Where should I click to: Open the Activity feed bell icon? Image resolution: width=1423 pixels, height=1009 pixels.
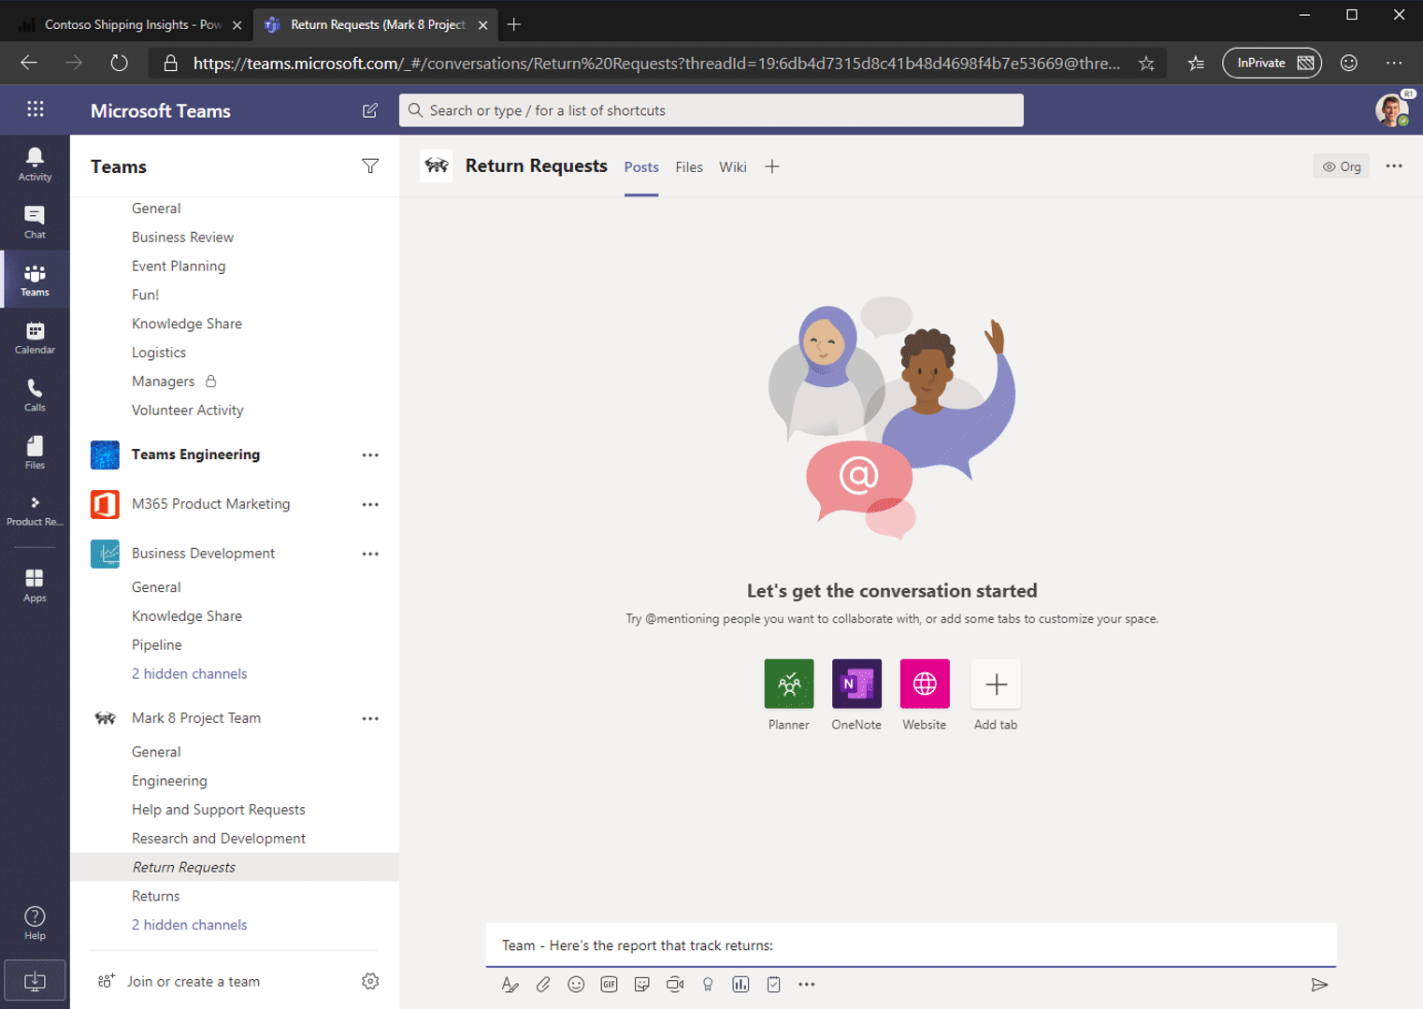(x=35, y=164)
